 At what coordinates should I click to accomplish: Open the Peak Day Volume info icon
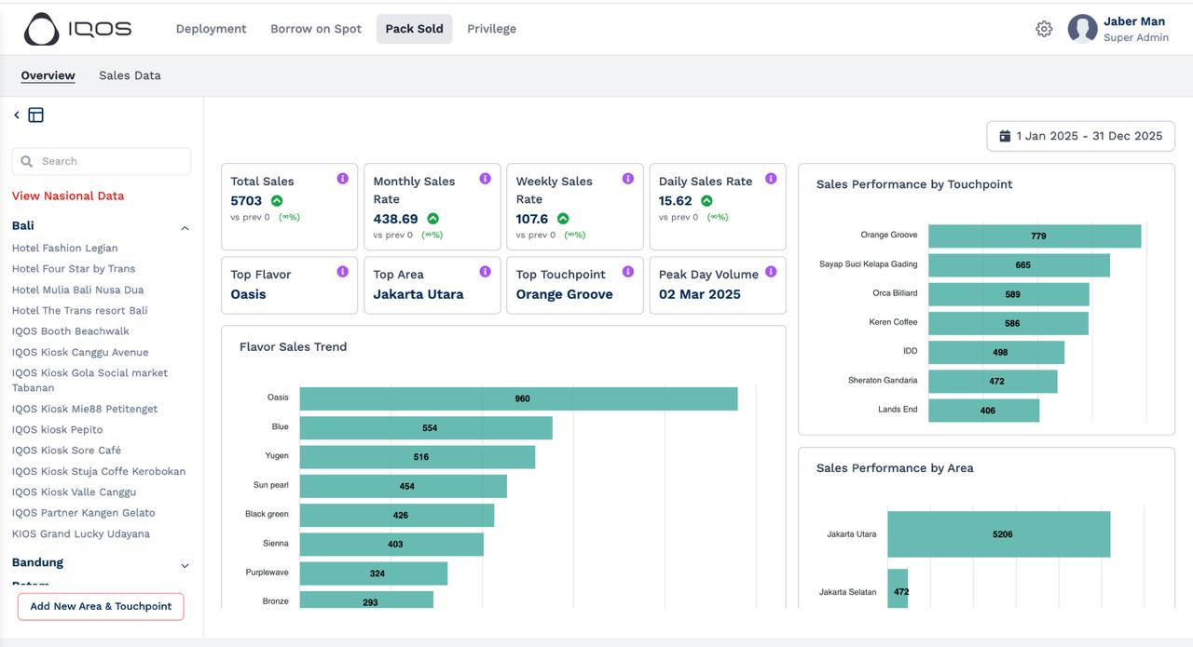771,272
